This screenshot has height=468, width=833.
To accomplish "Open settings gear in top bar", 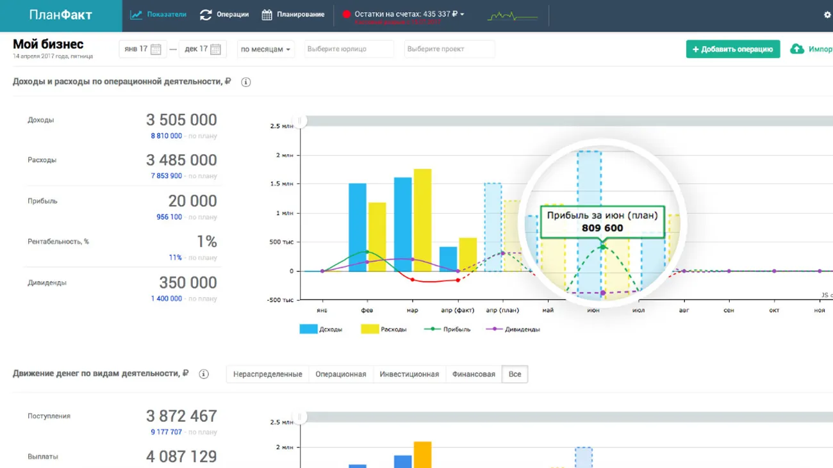I will (x=827, y=15).
